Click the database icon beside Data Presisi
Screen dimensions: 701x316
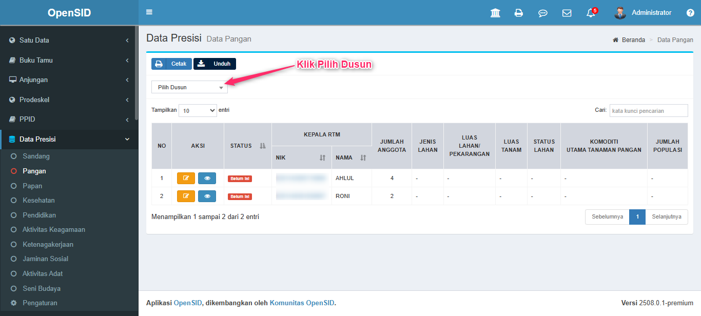point(12,139)
